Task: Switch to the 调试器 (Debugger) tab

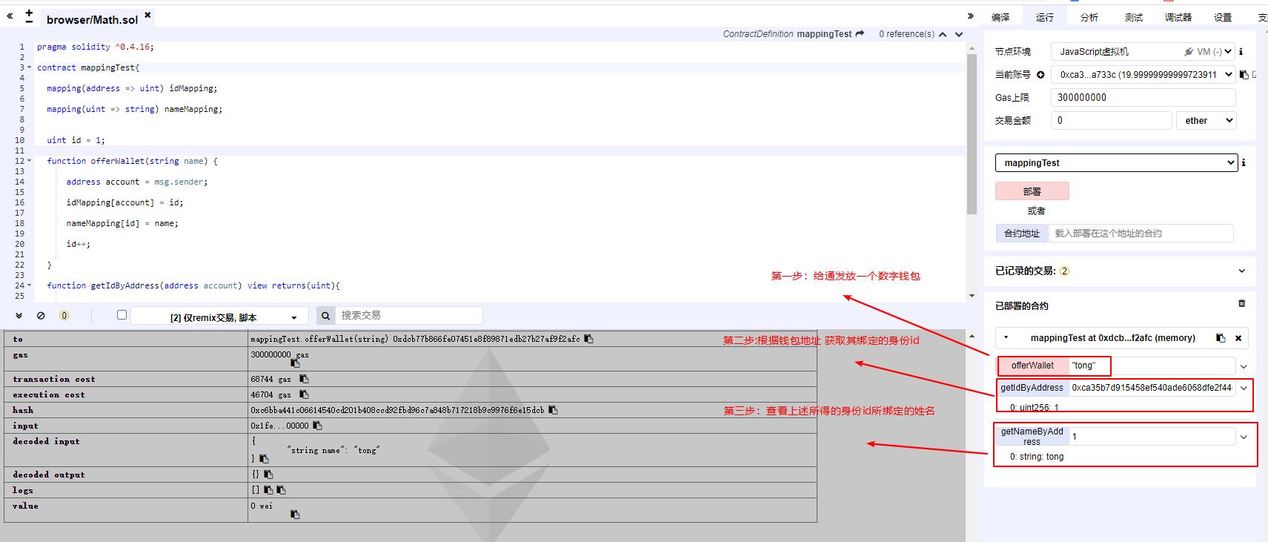Action: coord(1178,17)
